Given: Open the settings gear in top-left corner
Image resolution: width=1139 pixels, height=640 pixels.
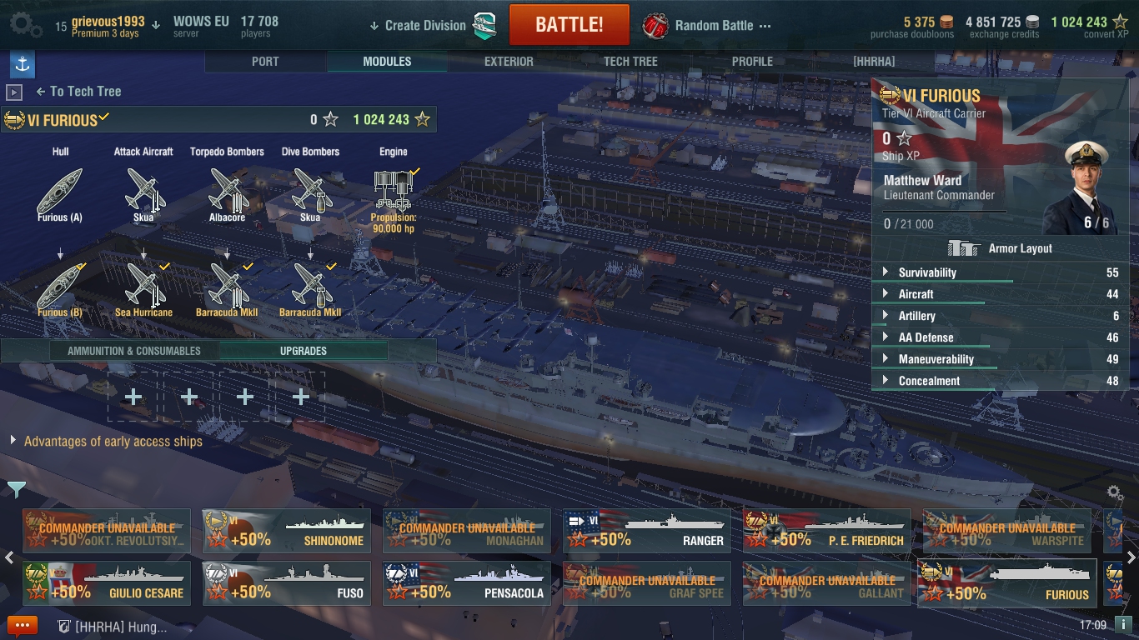Looking at the screenshot, I should tap(26, 25).
